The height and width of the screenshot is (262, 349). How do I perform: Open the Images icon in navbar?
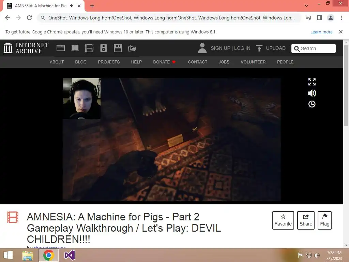tap(132, 48)
